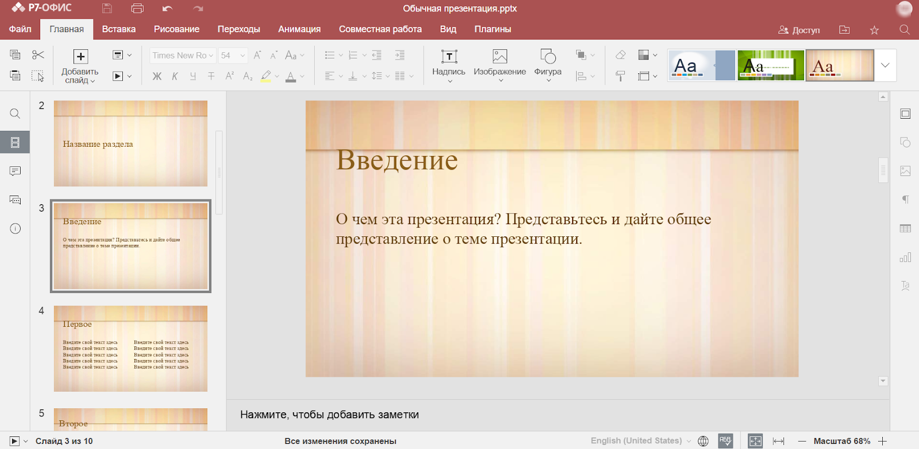Open the comments panel in left sidebar
The width and height of the screenshot is (919, 449).
coord(16,171)
